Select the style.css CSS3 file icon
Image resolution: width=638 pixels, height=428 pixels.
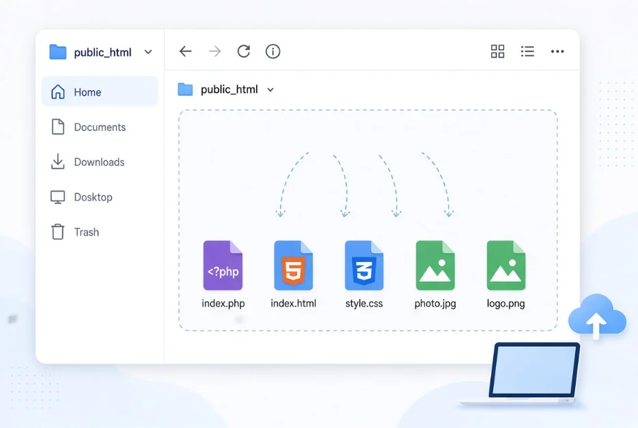tap(364, 265)
